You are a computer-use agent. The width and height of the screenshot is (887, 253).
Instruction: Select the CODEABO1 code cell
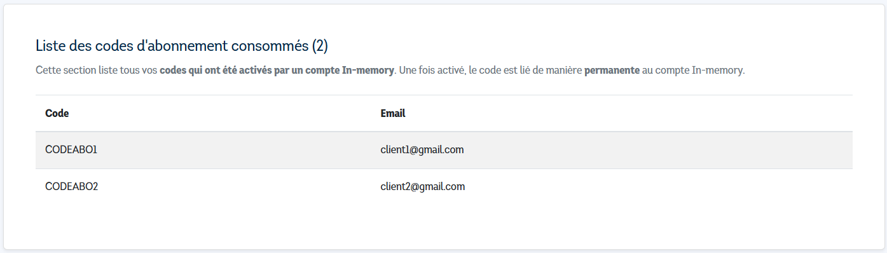71,150
